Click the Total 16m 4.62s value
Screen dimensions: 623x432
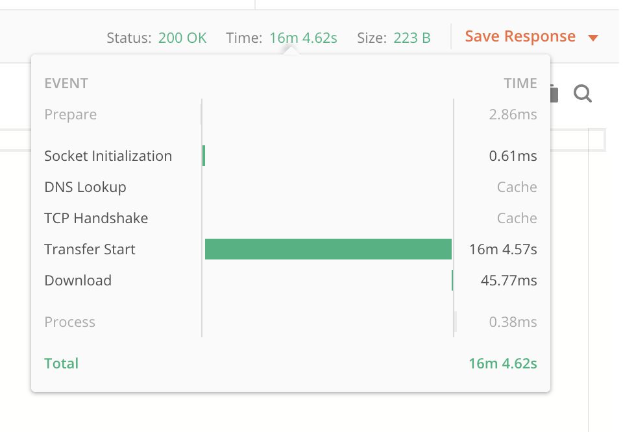coord(503,363)
